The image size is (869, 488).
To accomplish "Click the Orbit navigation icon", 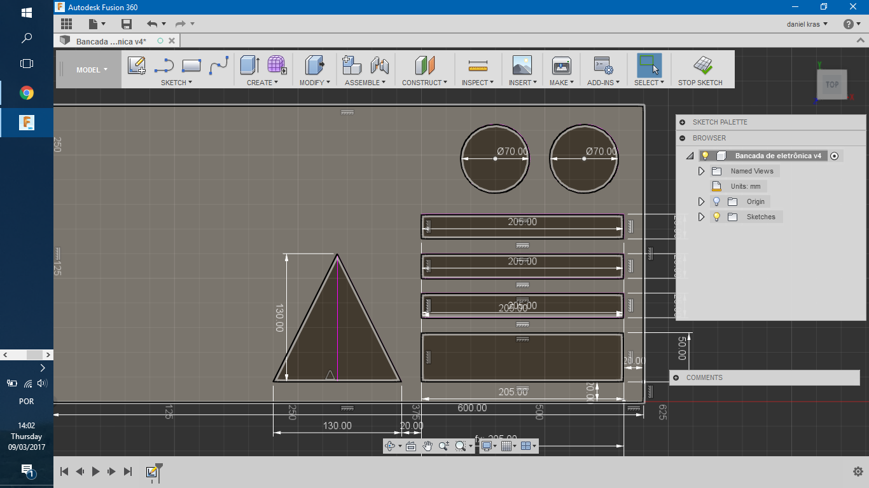I will coord(391,446).
